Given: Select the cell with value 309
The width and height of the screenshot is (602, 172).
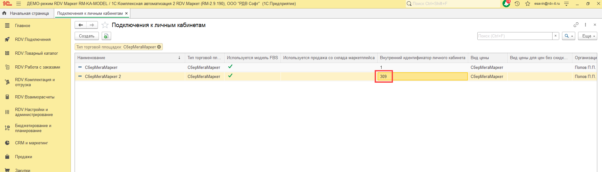Looking at the screenshot, I should pos(423,76).
